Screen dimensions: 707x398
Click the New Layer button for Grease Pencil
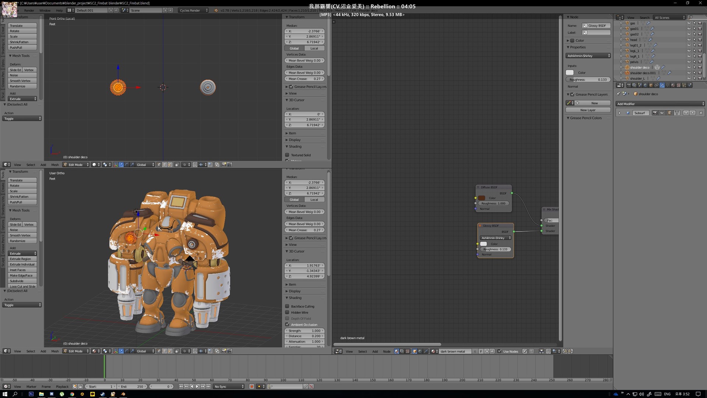click(x=587, y=110)
